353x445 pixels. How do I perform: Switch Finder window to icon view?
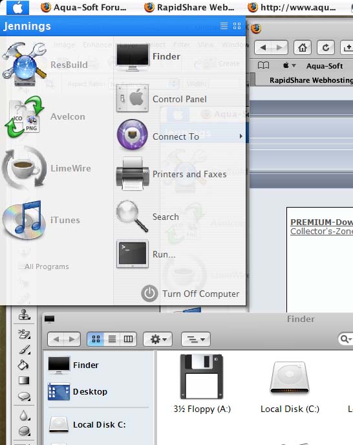[96, 339]
